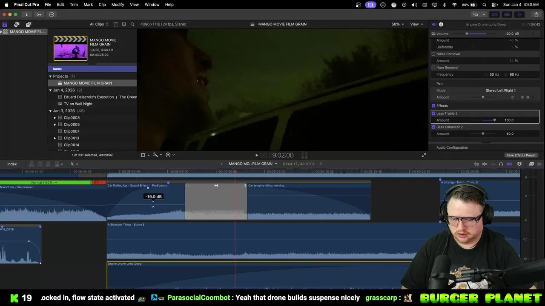Show background tasks checkmark icon
545x306 pixels.
coord(52,14)
